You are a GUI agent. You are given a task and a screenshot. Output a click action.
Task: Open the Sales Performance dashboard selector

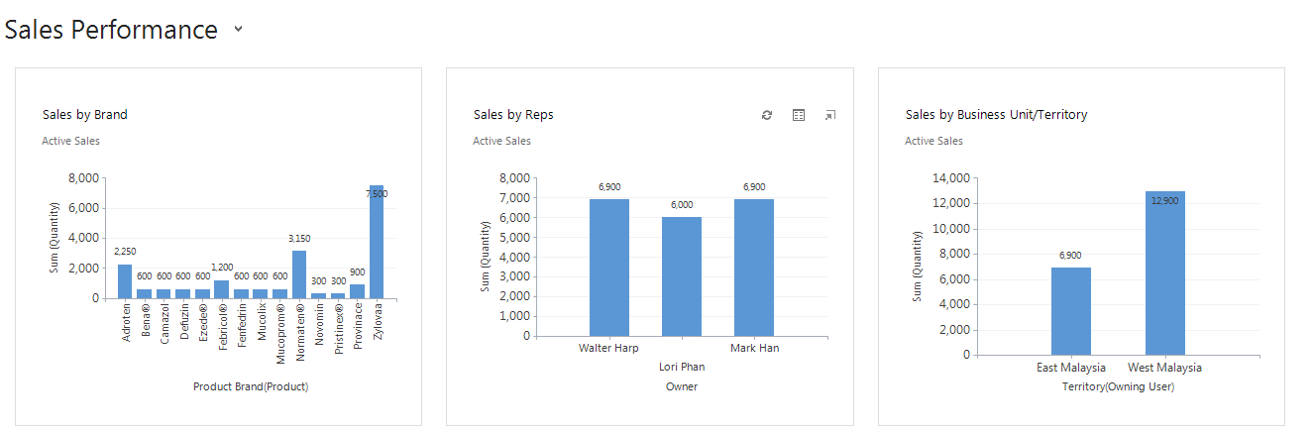coord(238,30)
